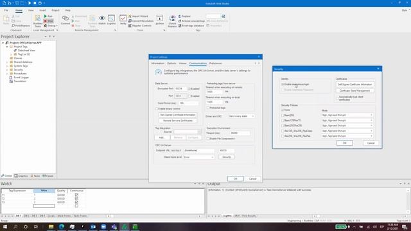The height and width of the screenshot is (231, 411).
Task: Check Enable binary control in Project Settings
Action: 157,108
